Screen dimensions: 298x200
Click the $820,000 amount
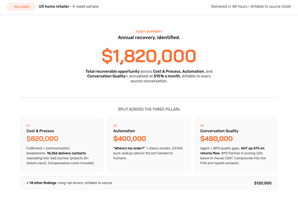pyautogui.click(x=42, y=139)
